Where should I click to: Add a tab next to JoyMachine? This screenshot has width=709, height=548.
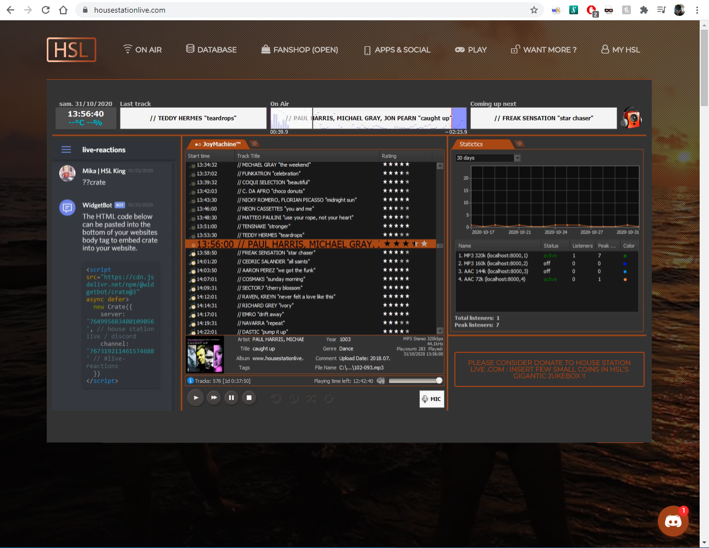pos(254,144)
